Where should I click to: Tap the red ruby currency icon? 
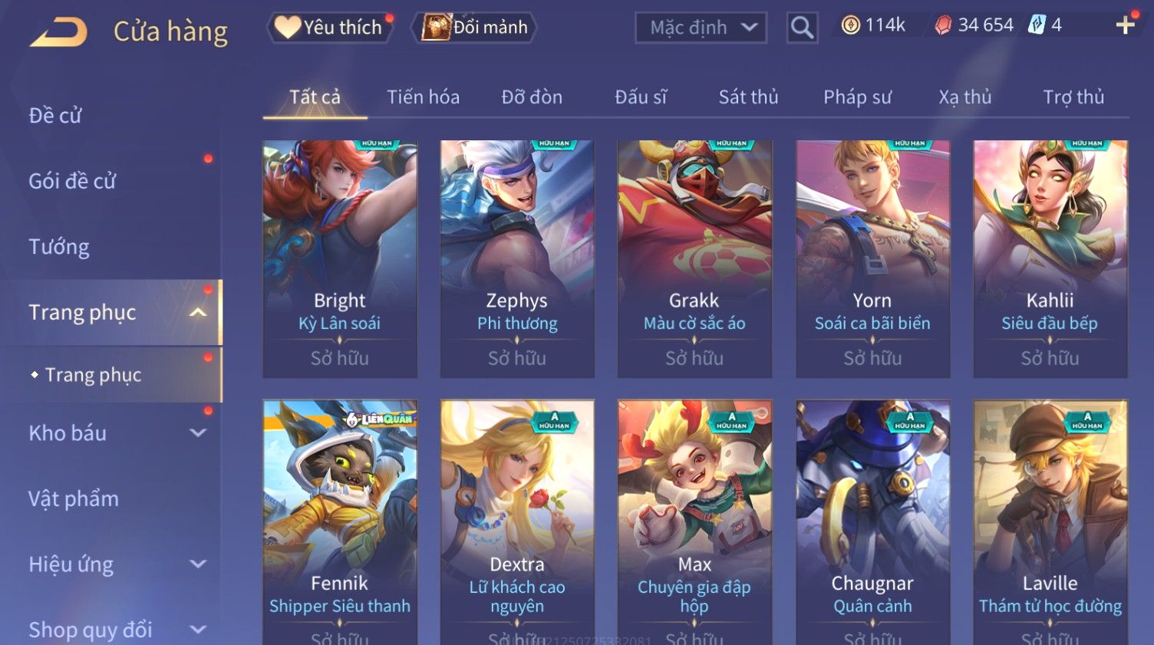943,25
